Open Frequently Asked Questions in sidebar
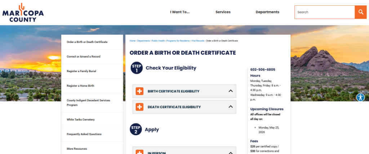Viewport: 369px width, 154px height. tap(84, 134)
